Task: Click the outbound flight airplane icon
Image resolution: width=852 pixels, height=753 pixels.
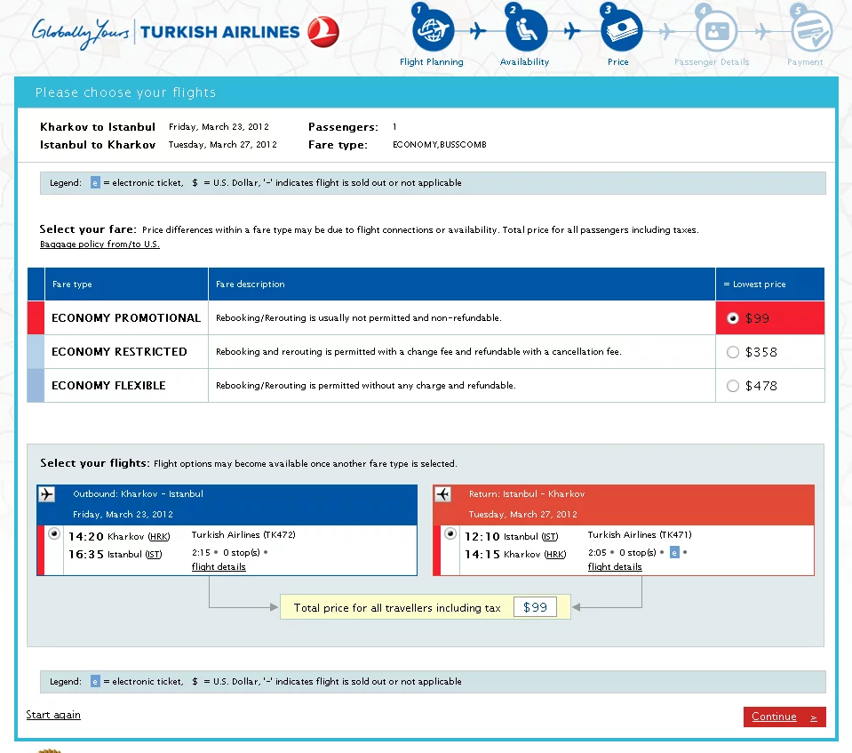Action: (x=47, y=494)
